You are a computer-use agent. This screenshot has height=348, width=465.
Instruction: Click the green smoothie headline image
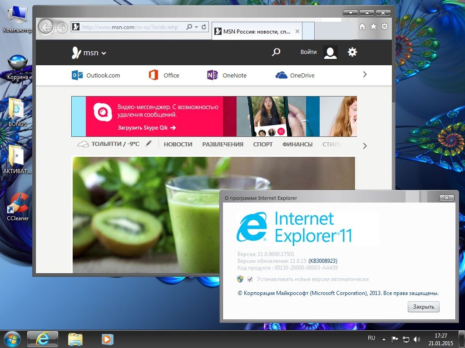213,215
